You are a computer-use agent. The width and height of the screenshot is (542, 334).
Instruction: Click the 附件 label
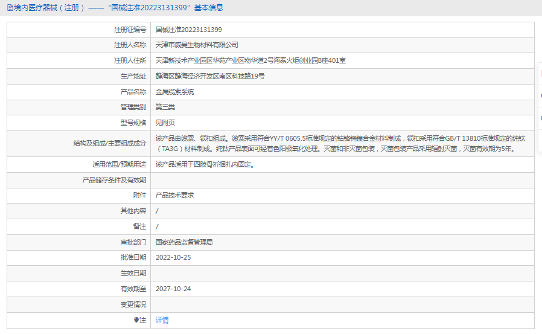click(140, 195)
